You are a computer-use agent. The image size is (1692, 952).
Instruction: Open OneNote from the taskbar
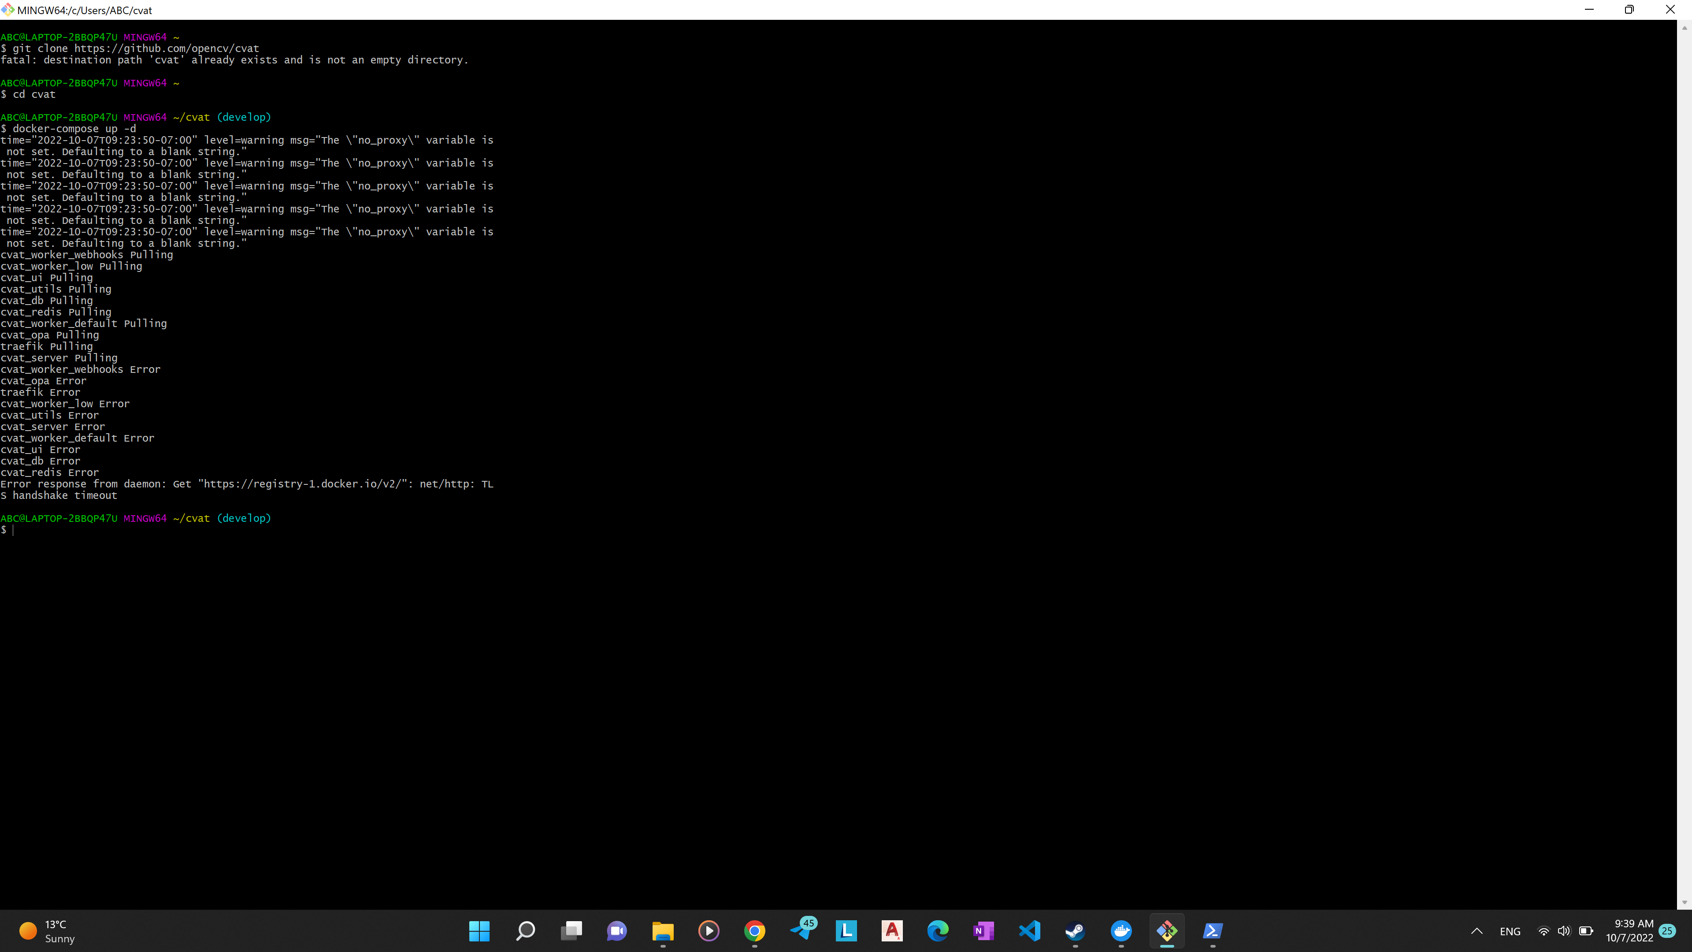click(983, 930)
